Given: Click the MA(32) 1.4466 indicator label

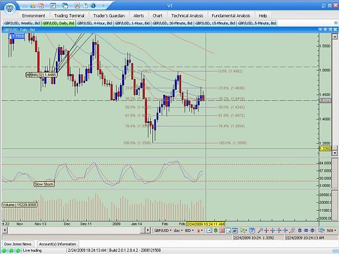Looking at the screenshot, I should click(x=42, y=75).
